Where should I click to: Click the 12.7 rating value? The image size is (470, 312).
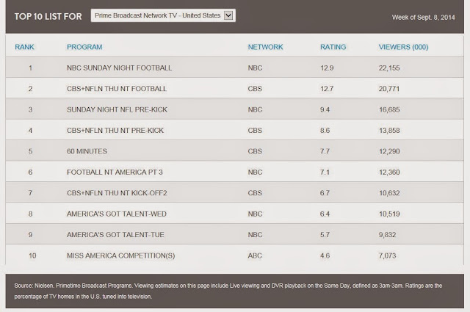coord(327,89)
